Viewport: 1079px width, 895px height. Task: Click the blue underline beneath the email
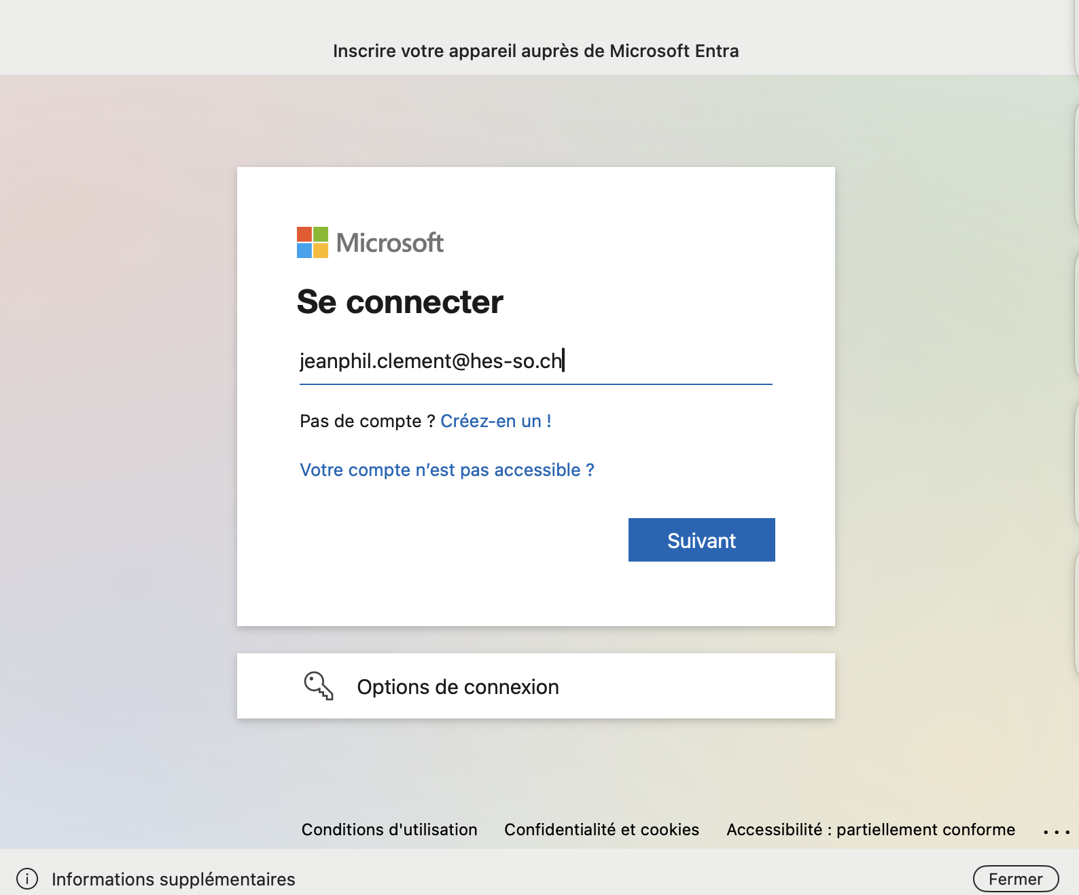click(x=535, y=384)
